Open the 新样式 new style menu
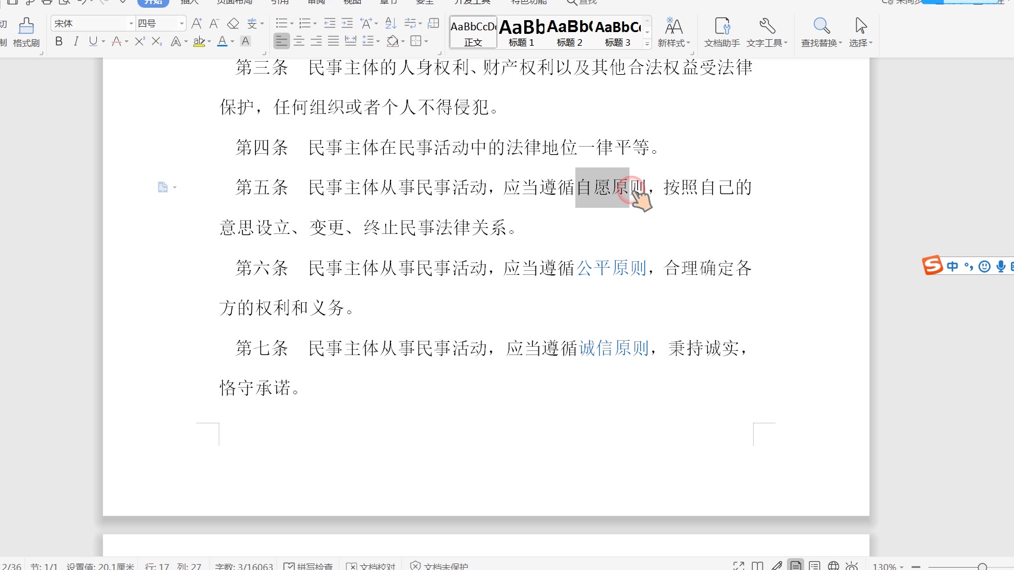Screen dimensions: 1014x570 pyautogui.click(x=673, y=32)
